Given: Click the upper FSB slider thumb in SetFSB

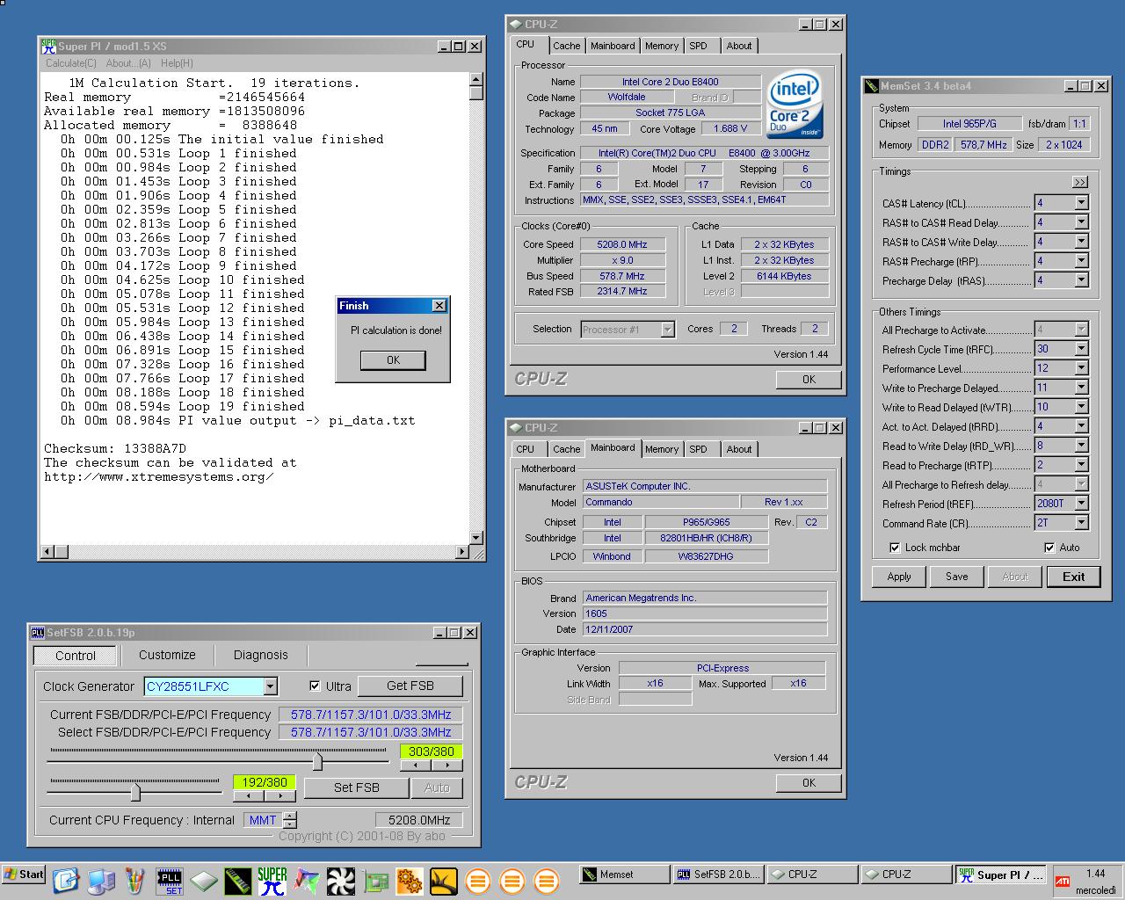Looking at the screenshot, I should coord(317,760).
